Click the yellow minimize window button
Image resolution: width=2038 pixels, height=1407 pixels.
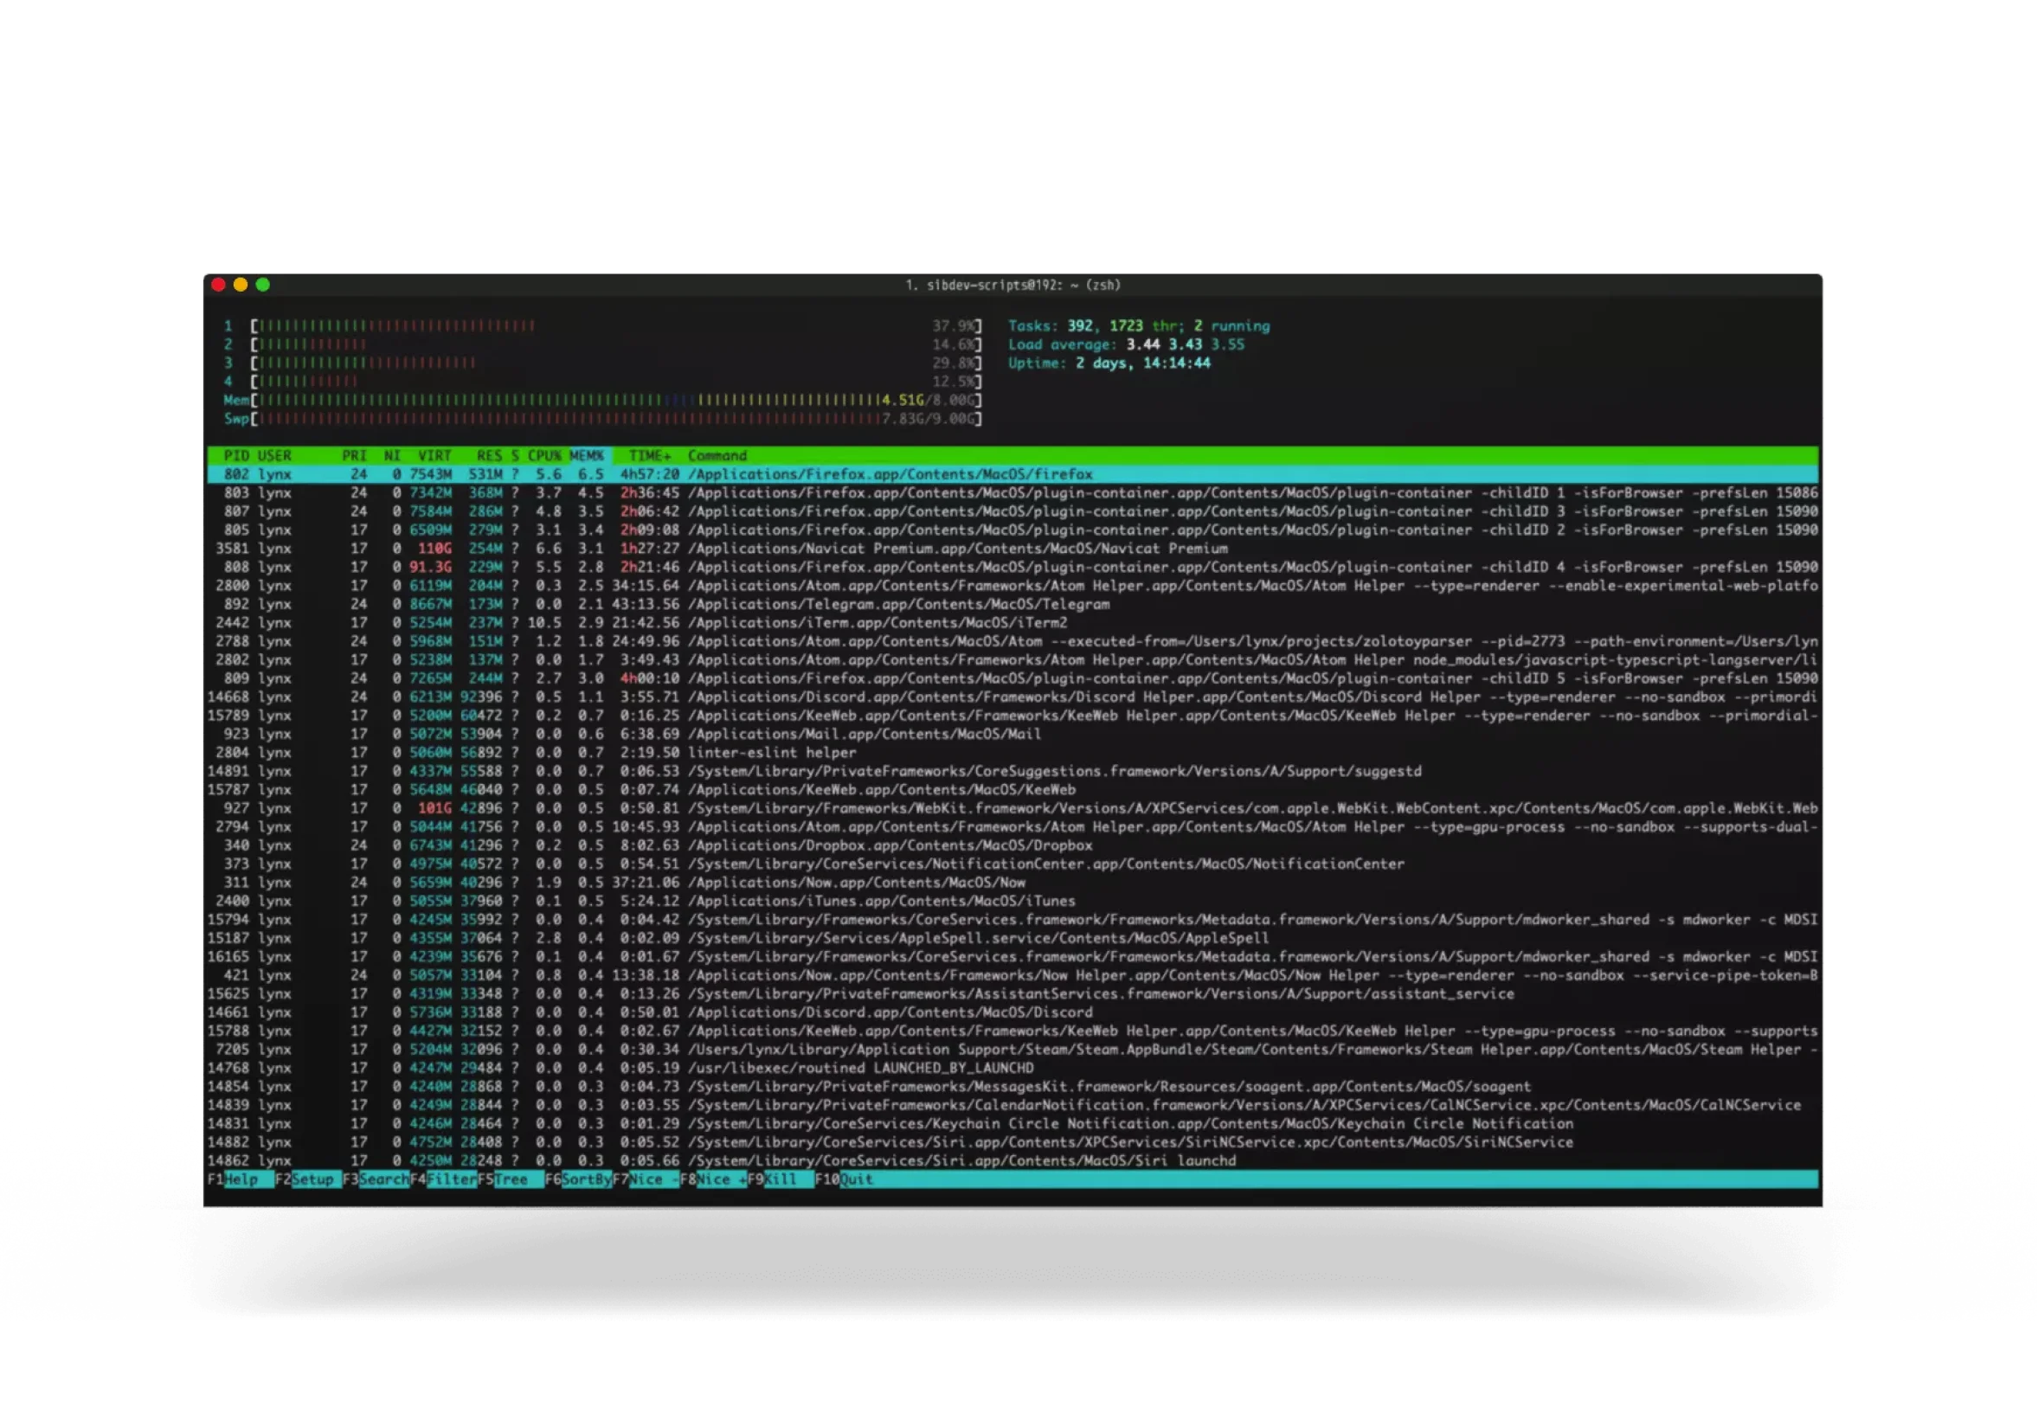click(x=241, y=285)
